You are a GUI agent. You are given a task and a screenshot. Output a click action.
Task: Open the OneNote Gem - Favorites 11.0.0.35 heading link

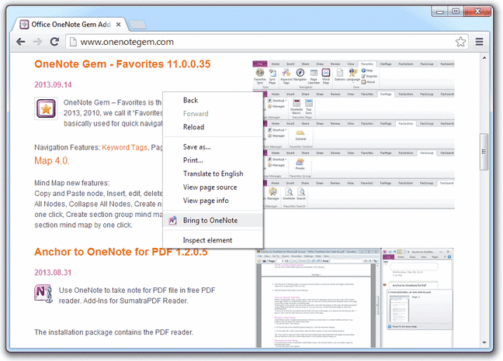pos(122,64)
